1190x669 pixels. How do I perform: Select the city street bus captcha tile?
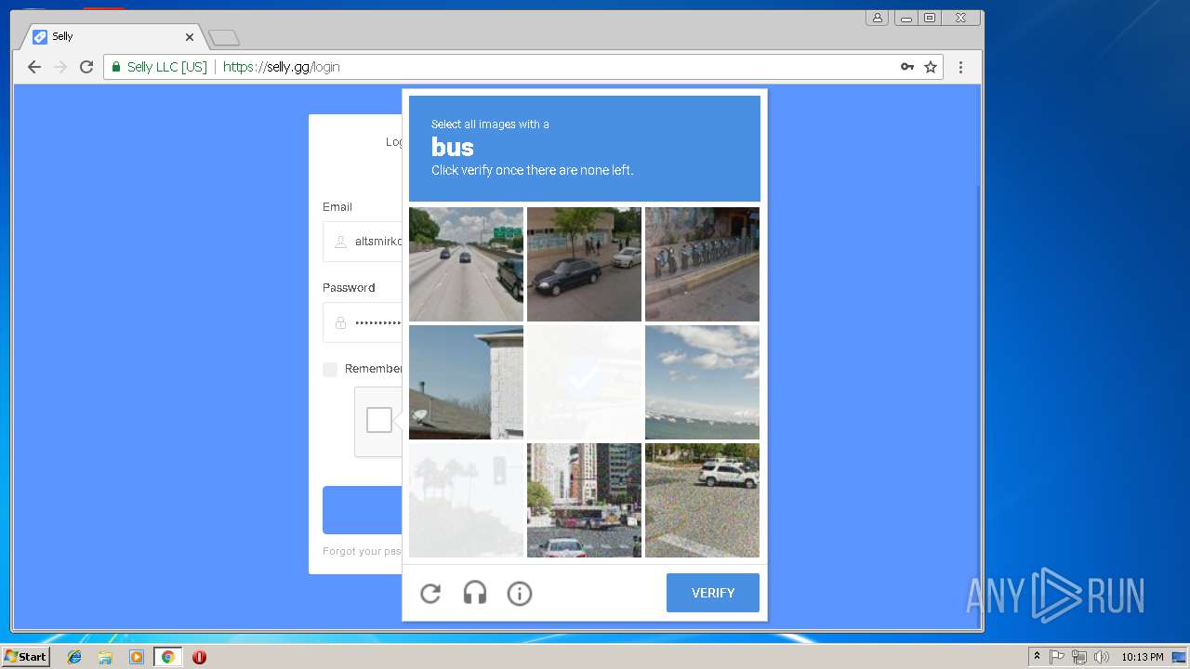point(584,500)
